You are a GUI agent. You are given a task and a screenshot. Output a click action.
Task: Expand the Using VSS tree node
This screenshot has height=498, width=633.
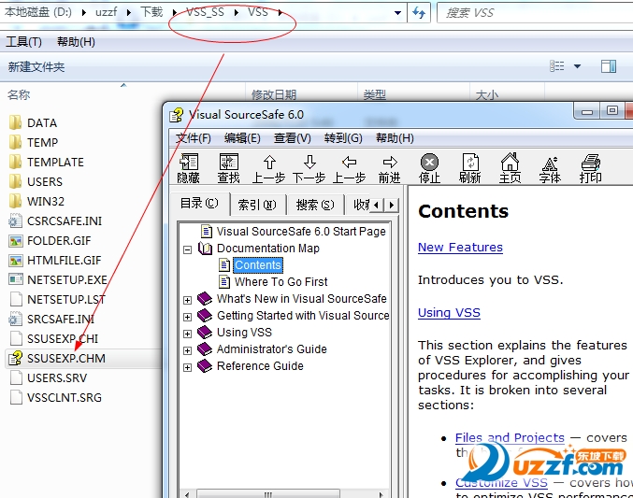(x=187, y=334)
